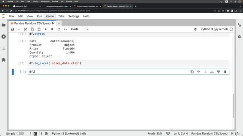Run the selected cell
Screen dimensions: 243x136
tap(46, 29)
